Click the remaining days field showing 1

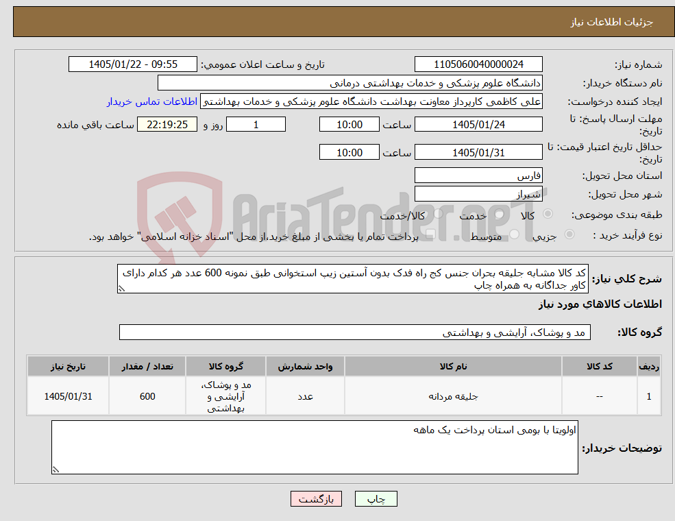[x=256, y=125]
